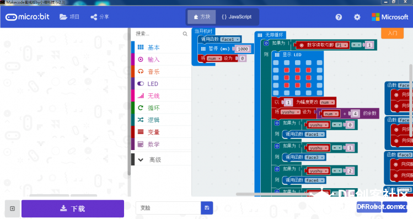Toggle the bottom-left LED in 显示 LED grid
The height and width of the screenshot is (219, 413).
[x=276, y=93]
